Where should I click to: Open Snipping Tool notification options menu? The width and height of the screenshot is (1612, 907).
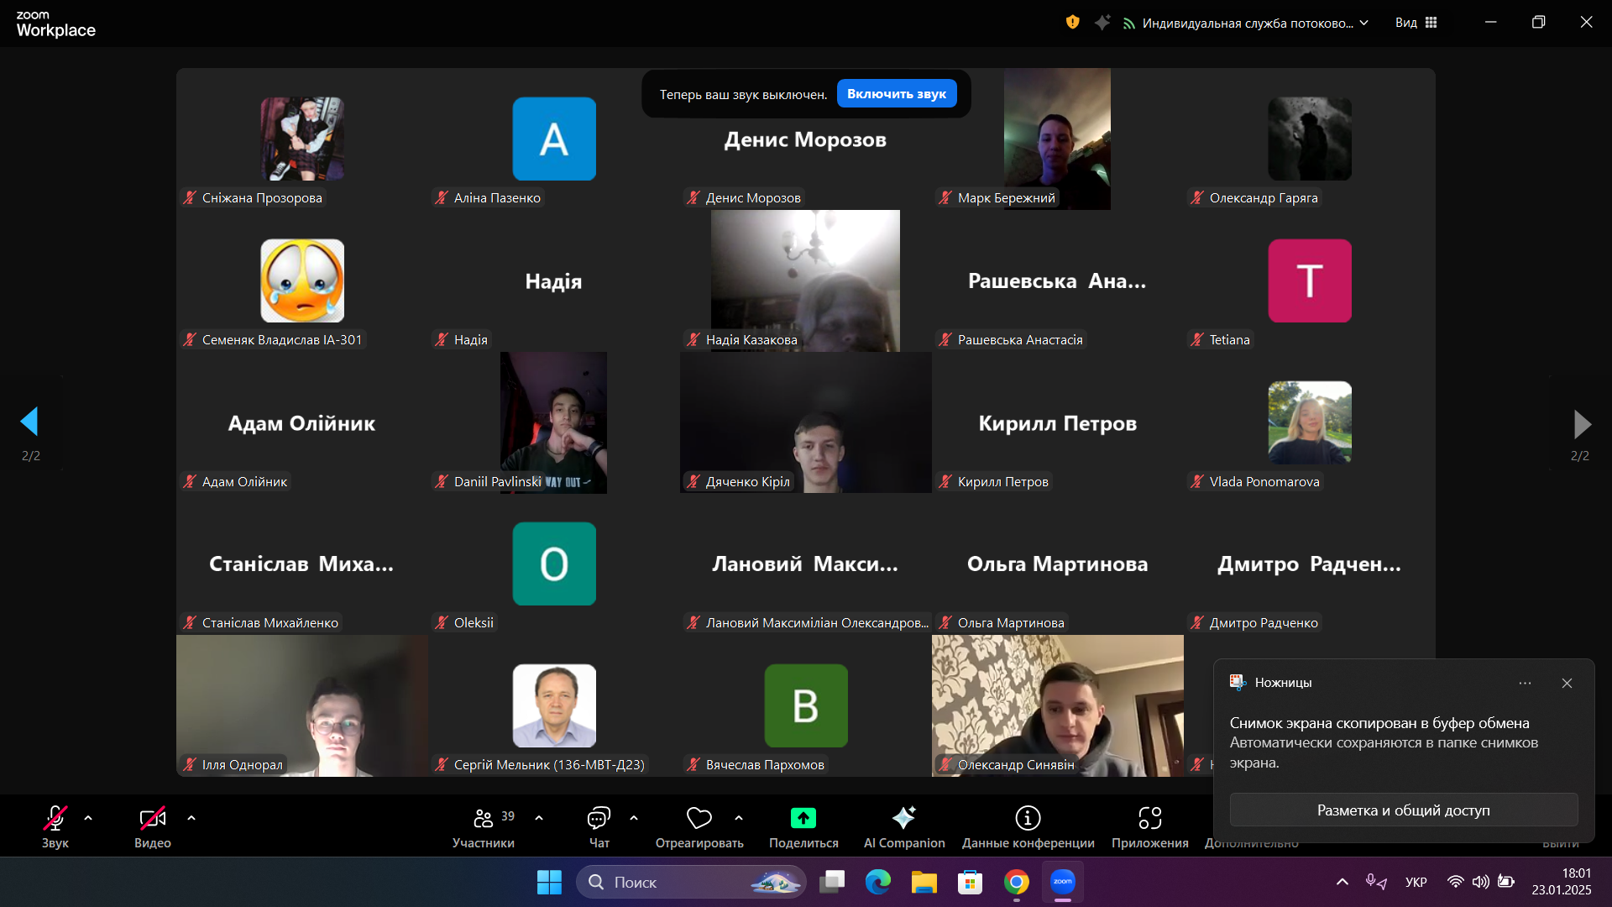point(1525,683)
